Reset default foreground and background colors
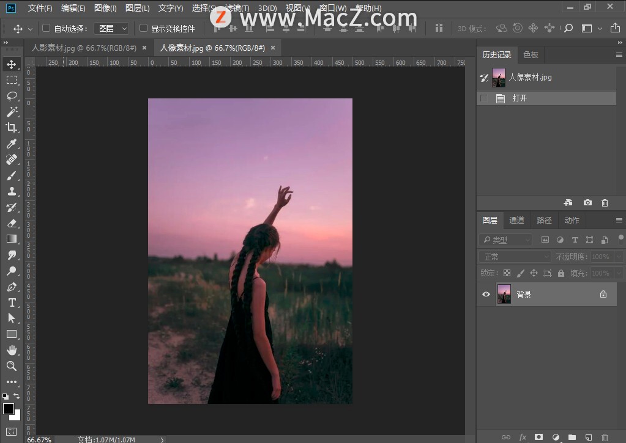The image size is (626, 443). 5,397
